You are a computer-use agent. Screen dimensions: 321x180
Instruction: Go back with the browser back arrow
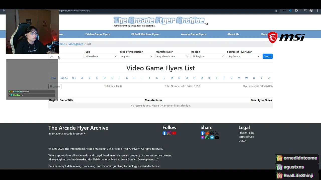pos(4,10)
